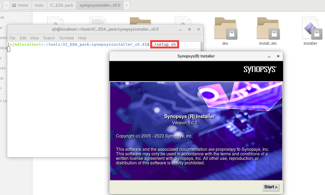Select the synopsysinstaller_v5.0 breadcrumb tab
The width and height of the screenshot is (325, 195).
99,5
